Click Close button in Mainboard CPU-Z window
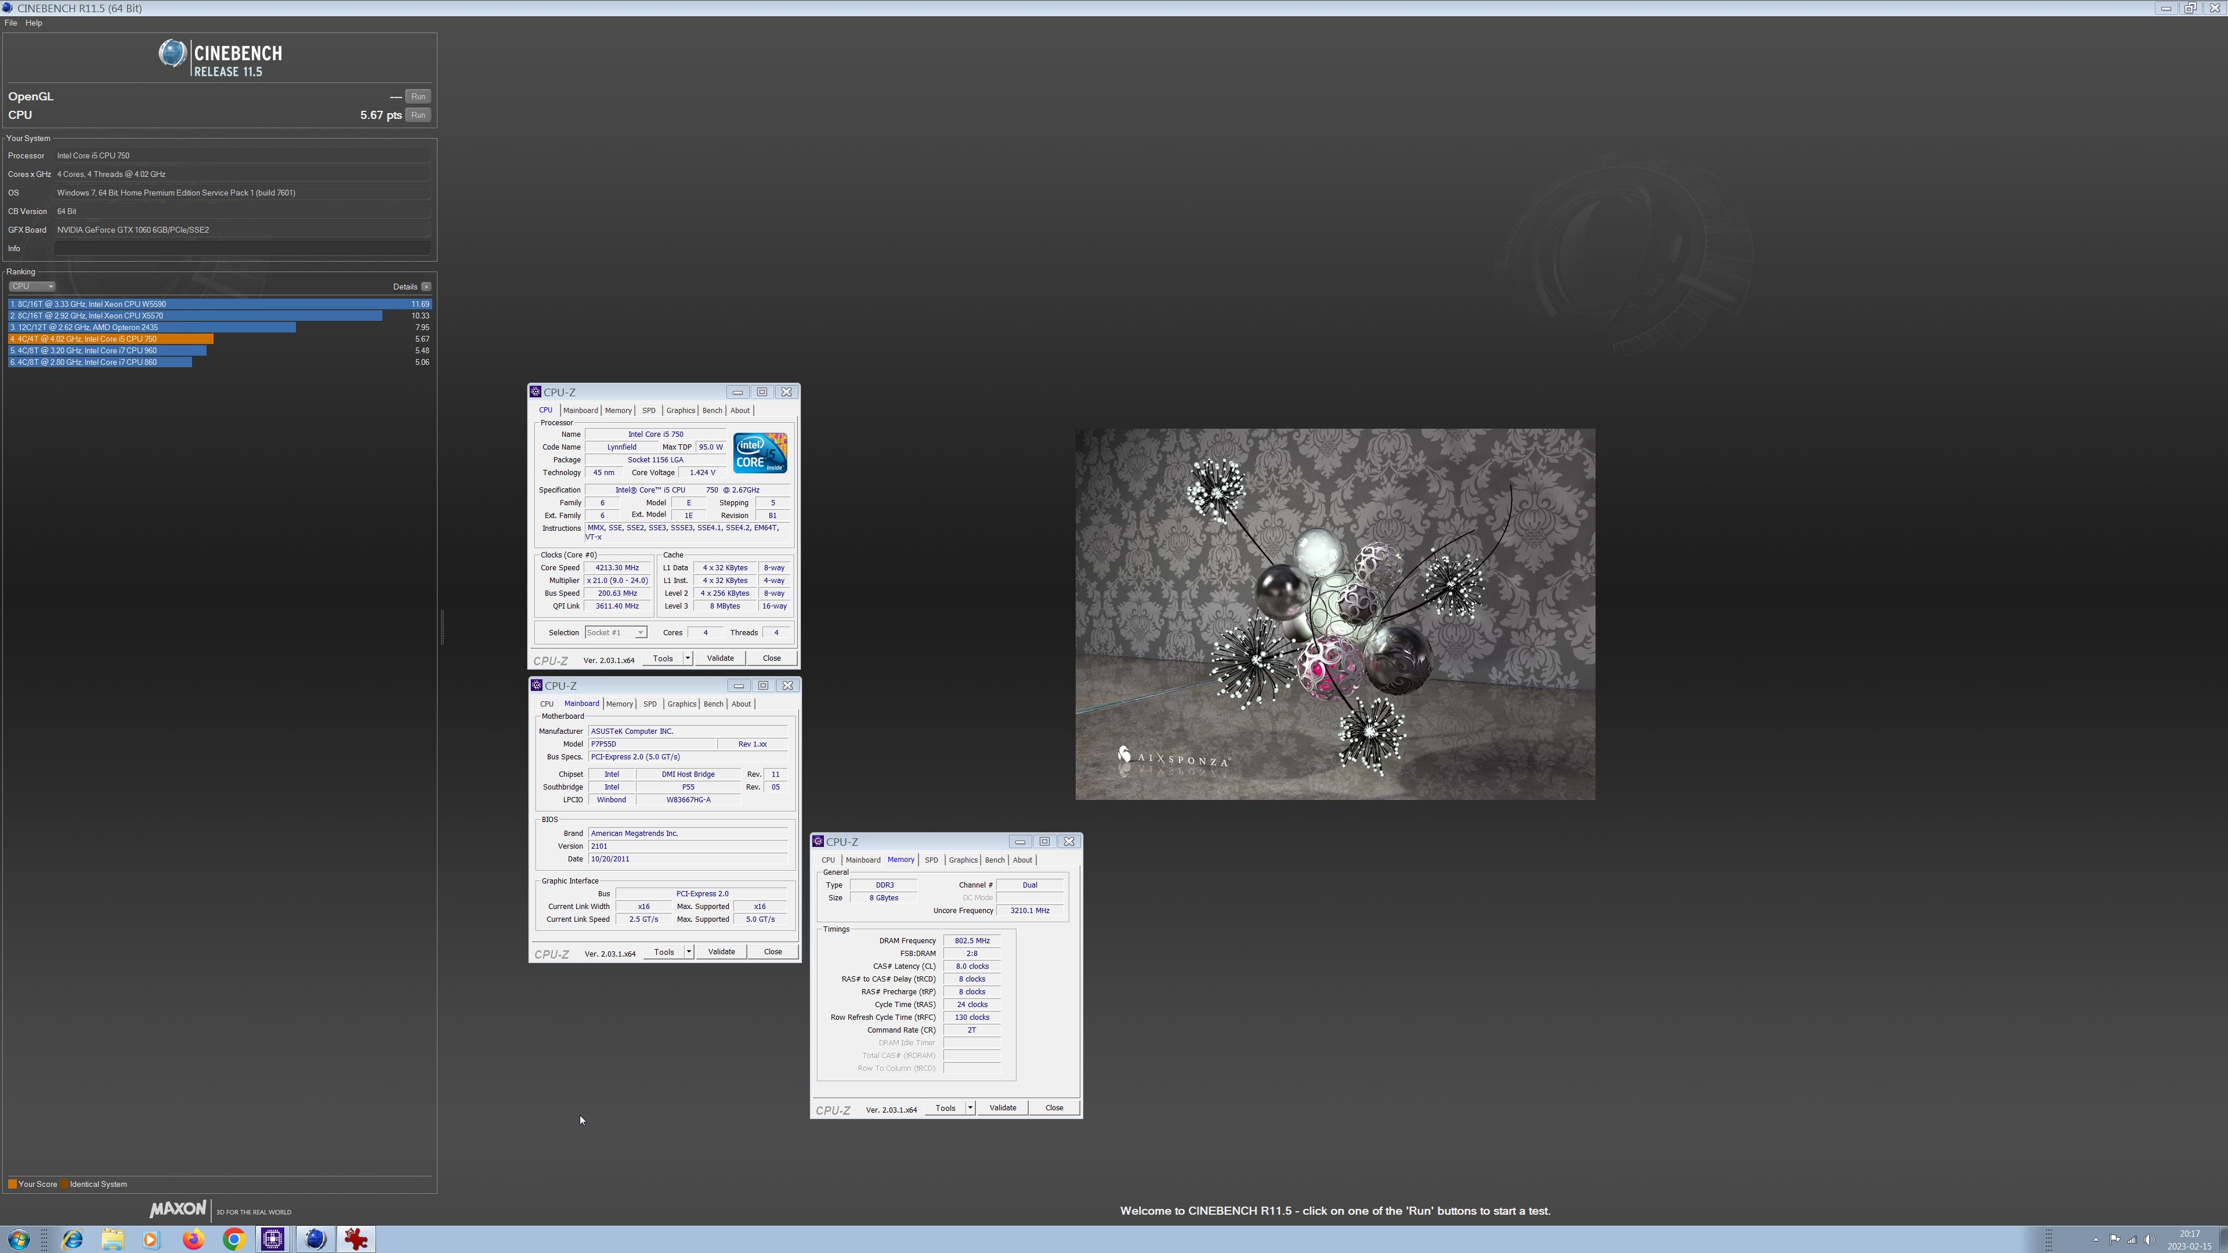The width and height of the screenshot is (2228, 1253). pos(772,951)
